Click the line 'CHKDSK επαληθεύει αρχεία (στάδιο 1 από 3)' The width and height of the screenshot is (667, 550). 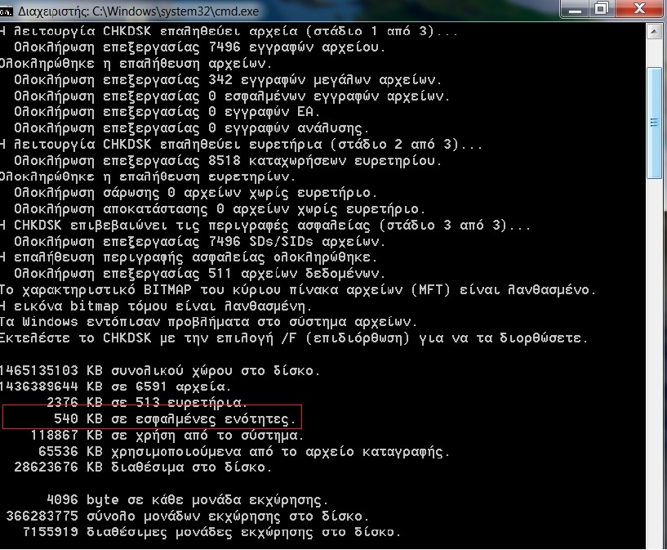pos(229,32)
